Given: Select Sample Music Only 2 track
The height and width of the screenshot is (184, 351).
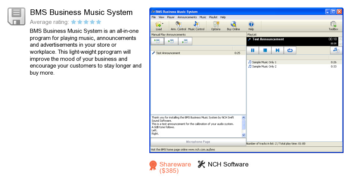Looking at the screenshot, I should [294, 66].
